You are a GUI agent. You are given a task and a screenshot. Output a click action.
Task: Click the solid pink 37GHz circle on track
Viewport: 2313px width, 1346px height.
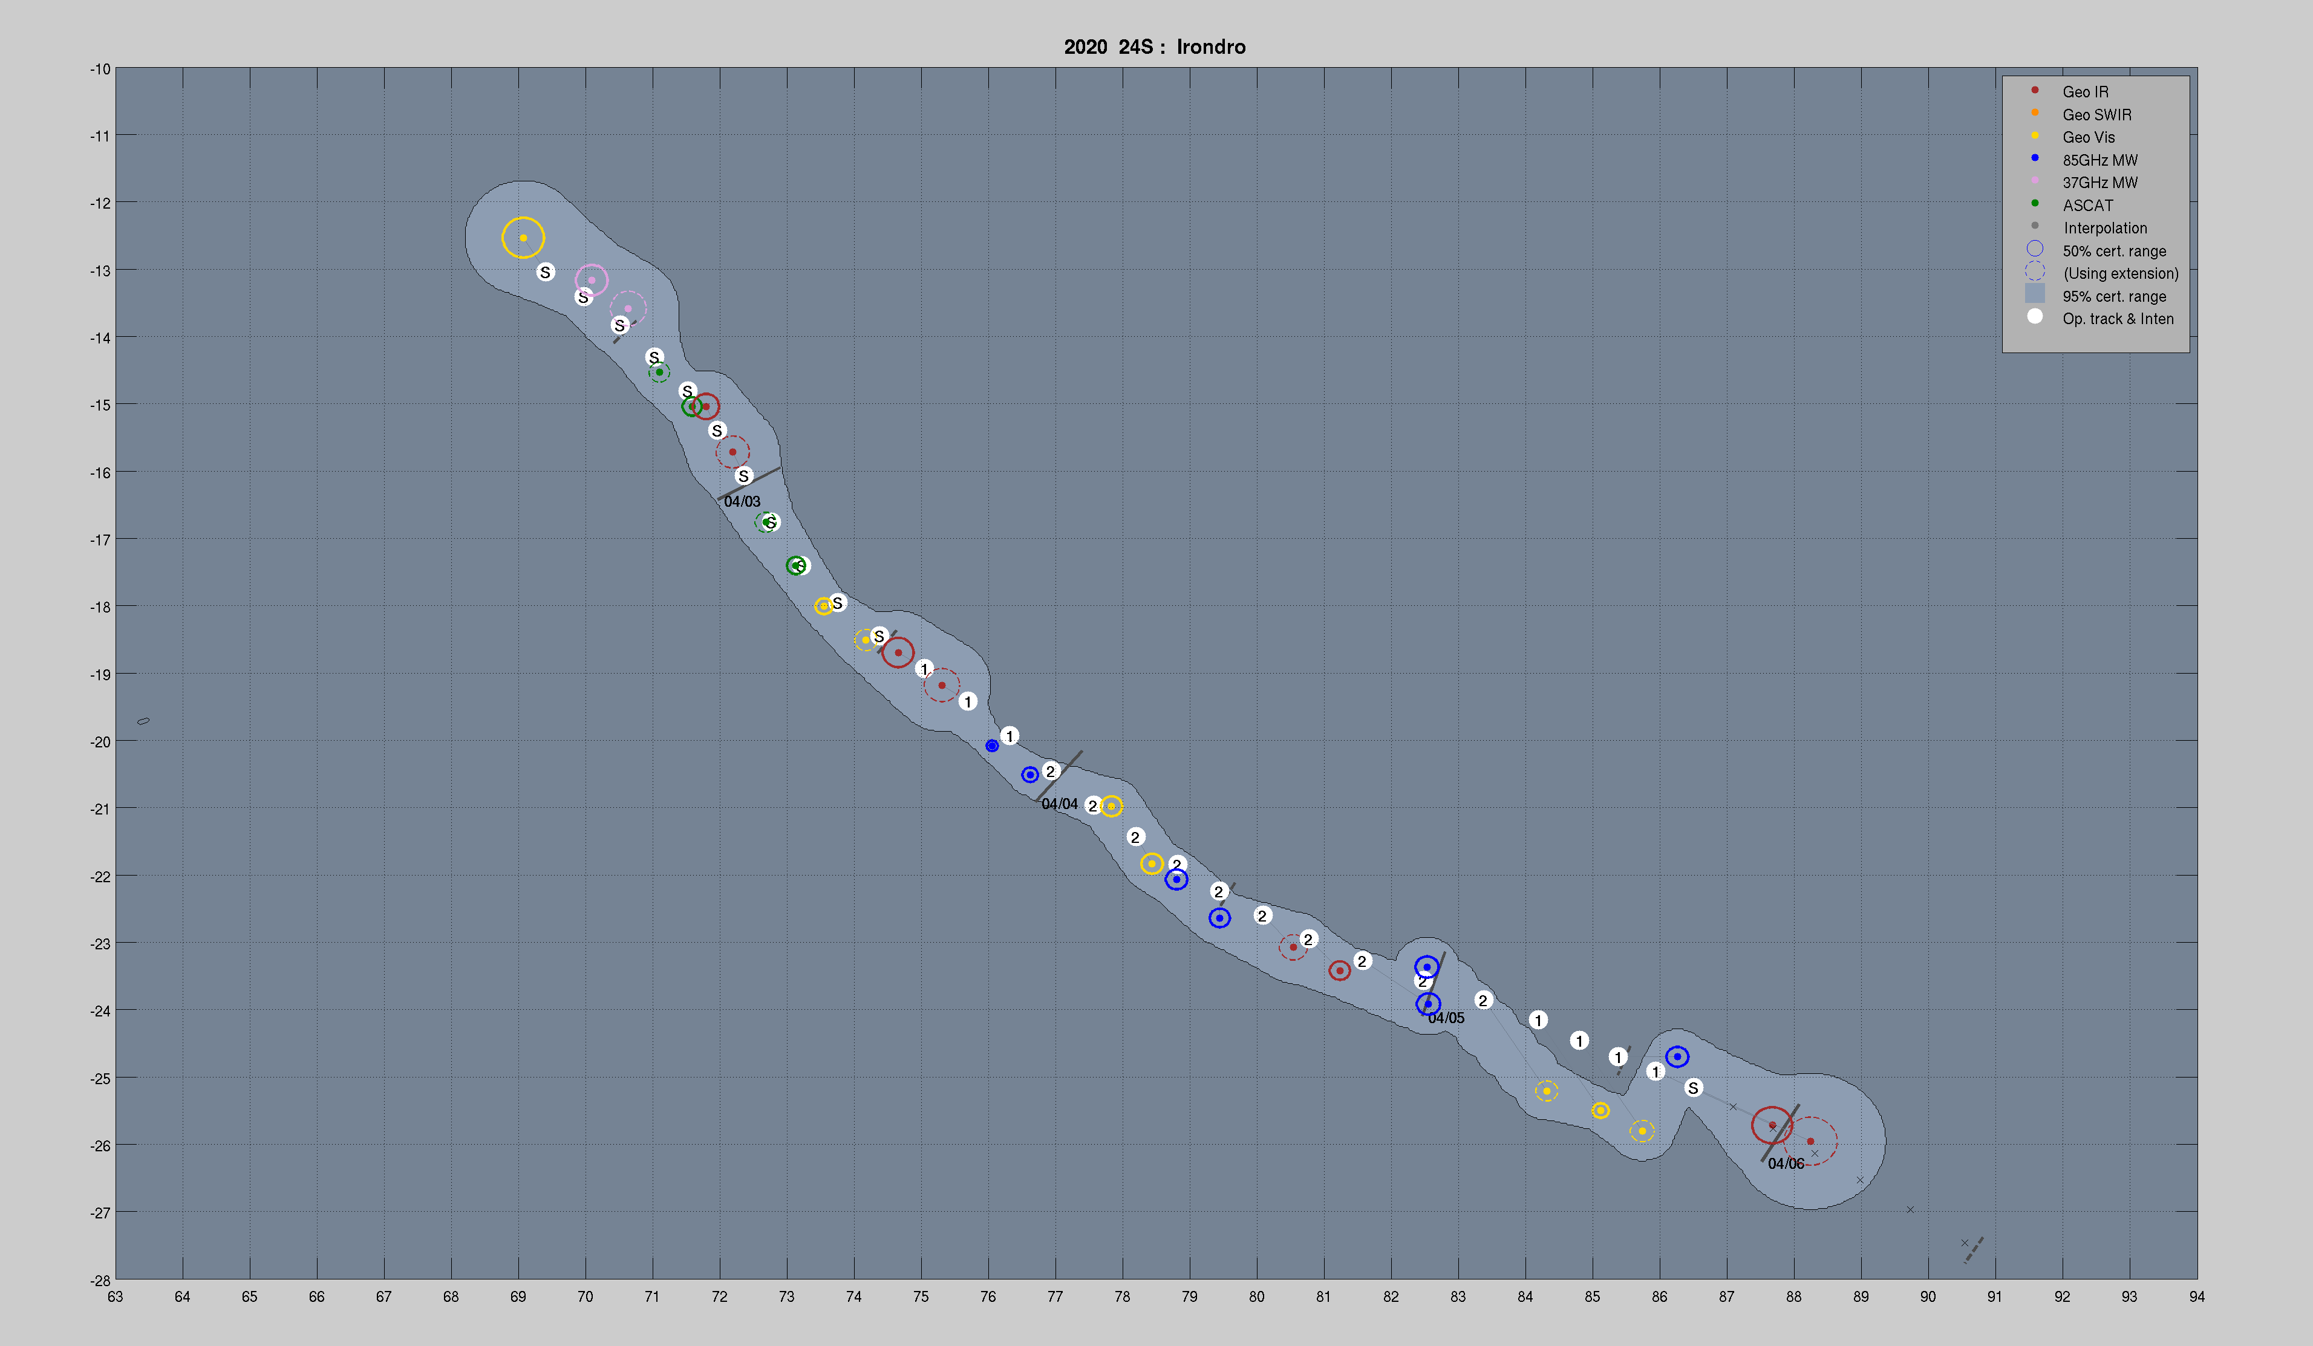click(591, 280)
